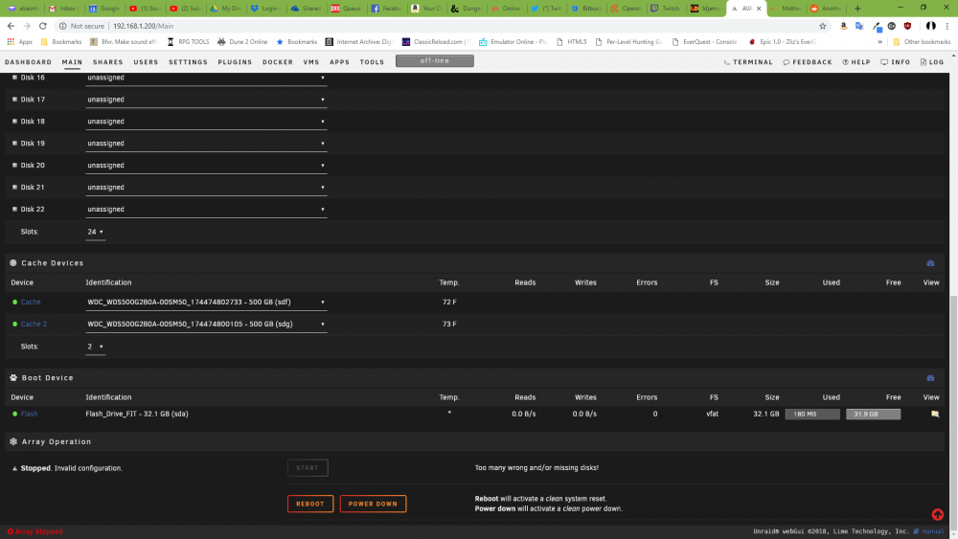This screenshot has height=539, width=958.
Task: Click the Too many wrong disks message
Action: 536,468
